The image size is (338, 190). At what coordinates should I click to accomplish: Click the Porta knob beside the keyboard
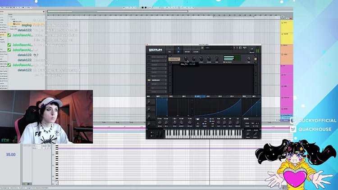click(248, 134)
